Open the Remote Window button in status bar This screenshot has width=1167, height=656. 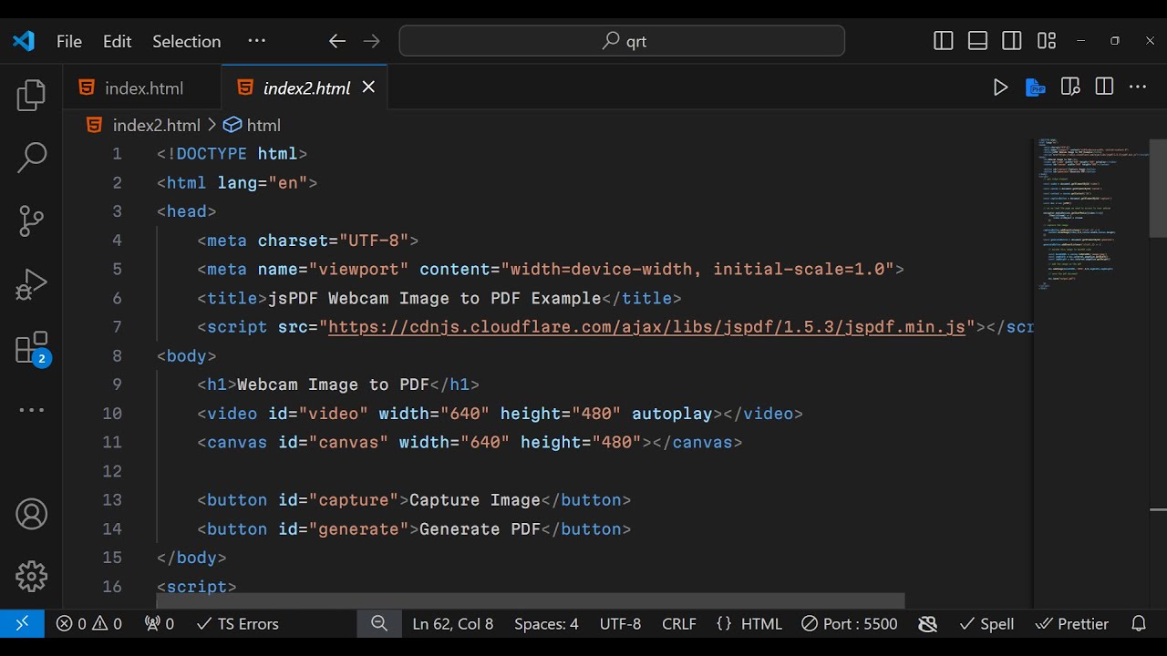click(22, 624)
